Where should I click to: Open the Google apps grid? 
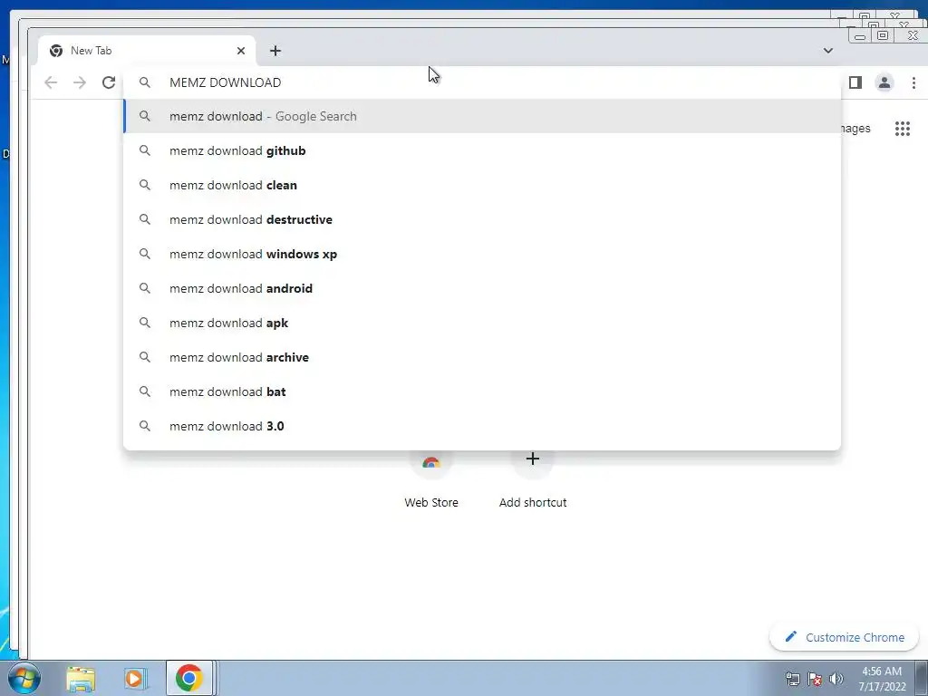coord(903,129)
